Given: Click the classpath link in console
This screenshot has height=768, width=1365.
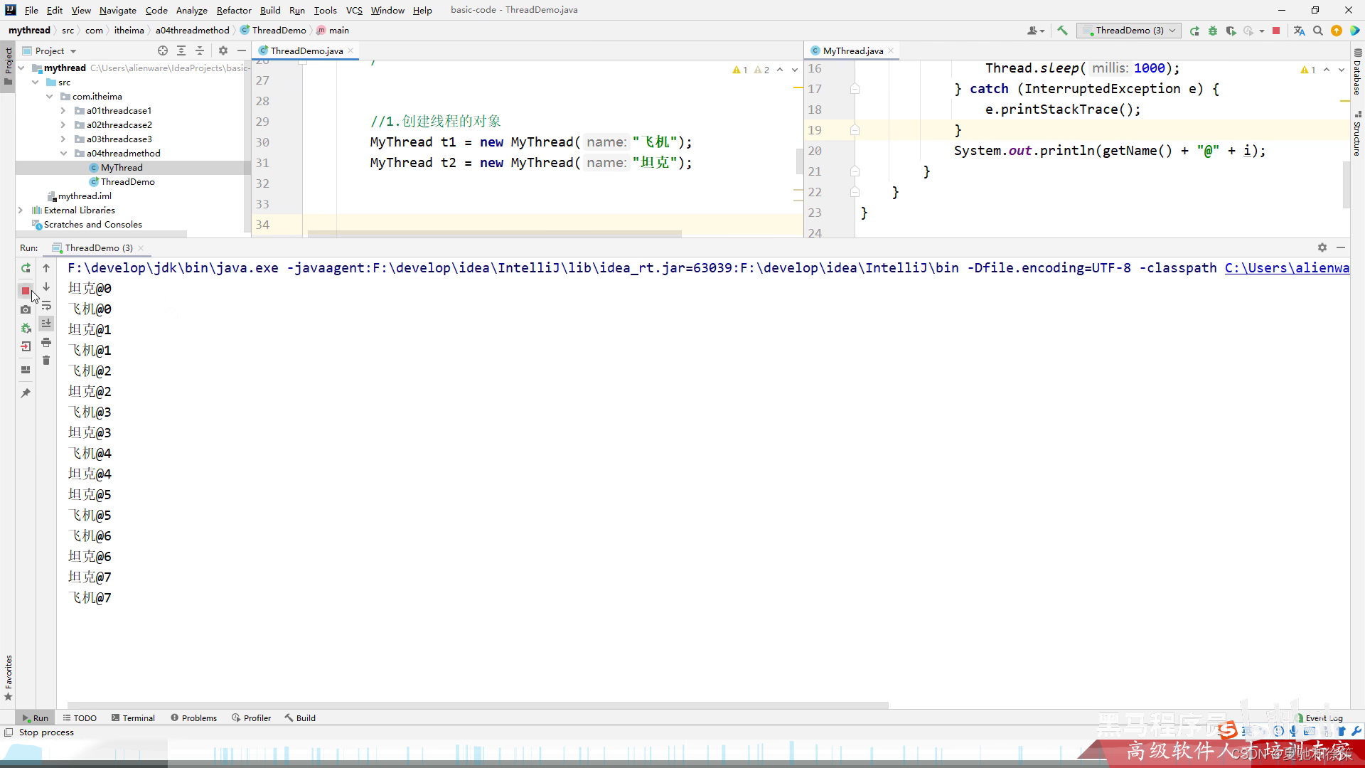Looking at the screenshot, I should point(1286,268).
